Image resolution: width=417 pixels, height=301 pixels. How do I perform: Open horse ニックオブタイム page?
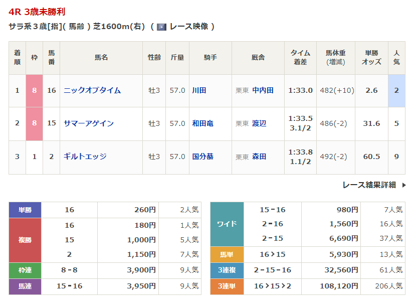coord(92,91)
